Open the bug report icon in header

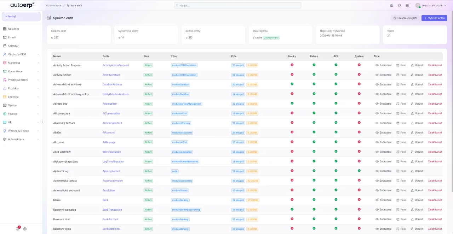tap(391, 6)
